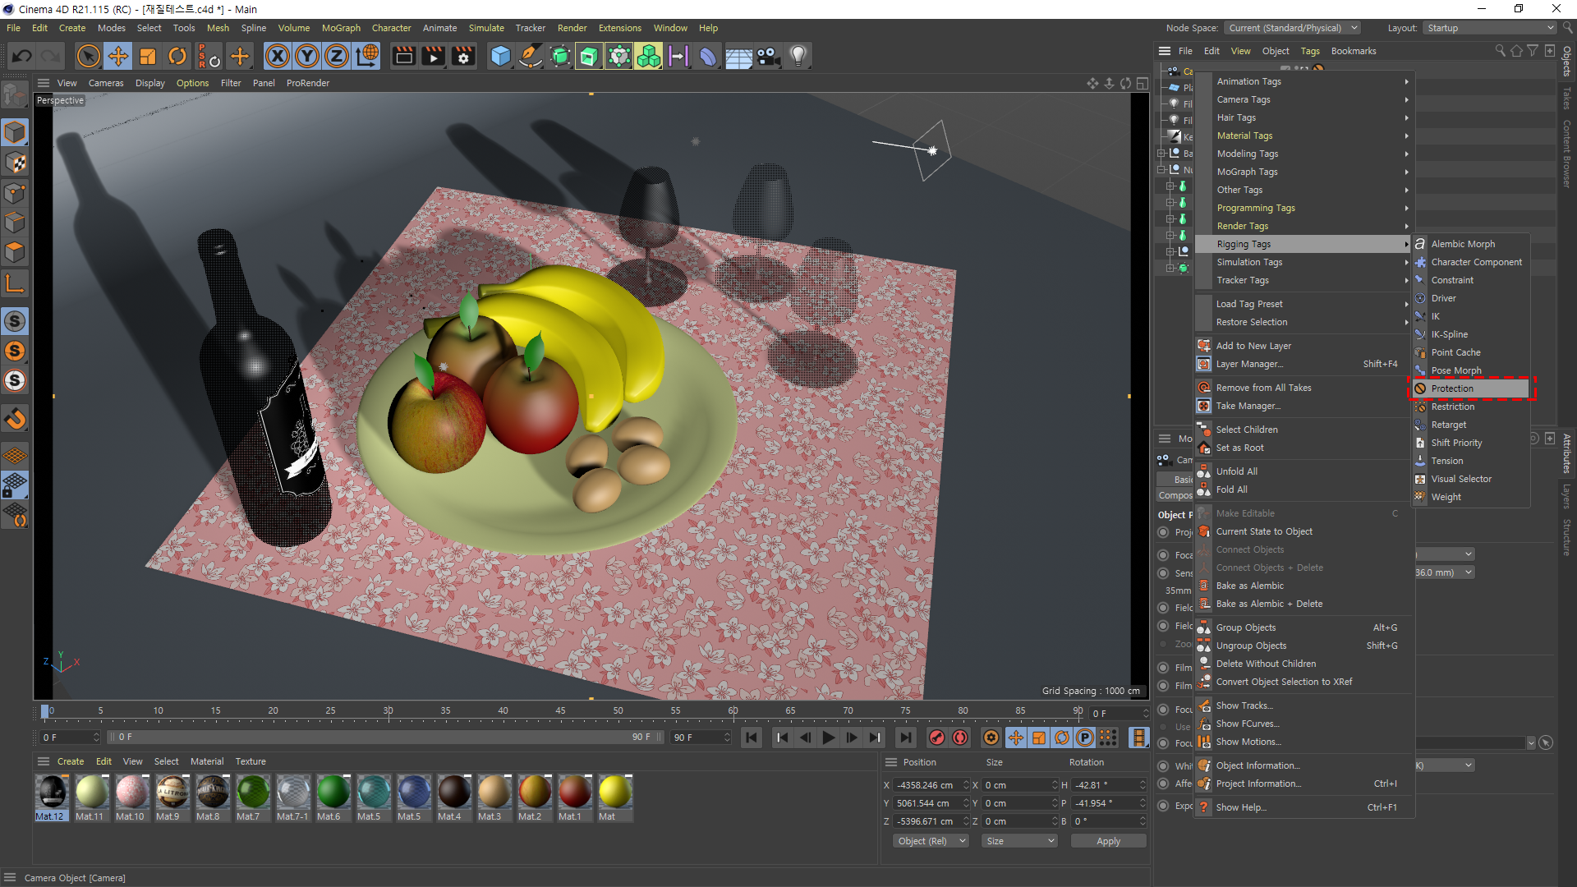Add a Cube primitive object
1577x887 pixels.
tap(500, 56)
